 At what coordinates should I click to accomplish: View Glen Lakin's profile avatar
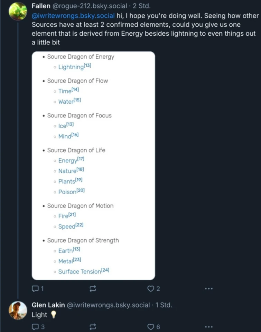tap(18, 310)
